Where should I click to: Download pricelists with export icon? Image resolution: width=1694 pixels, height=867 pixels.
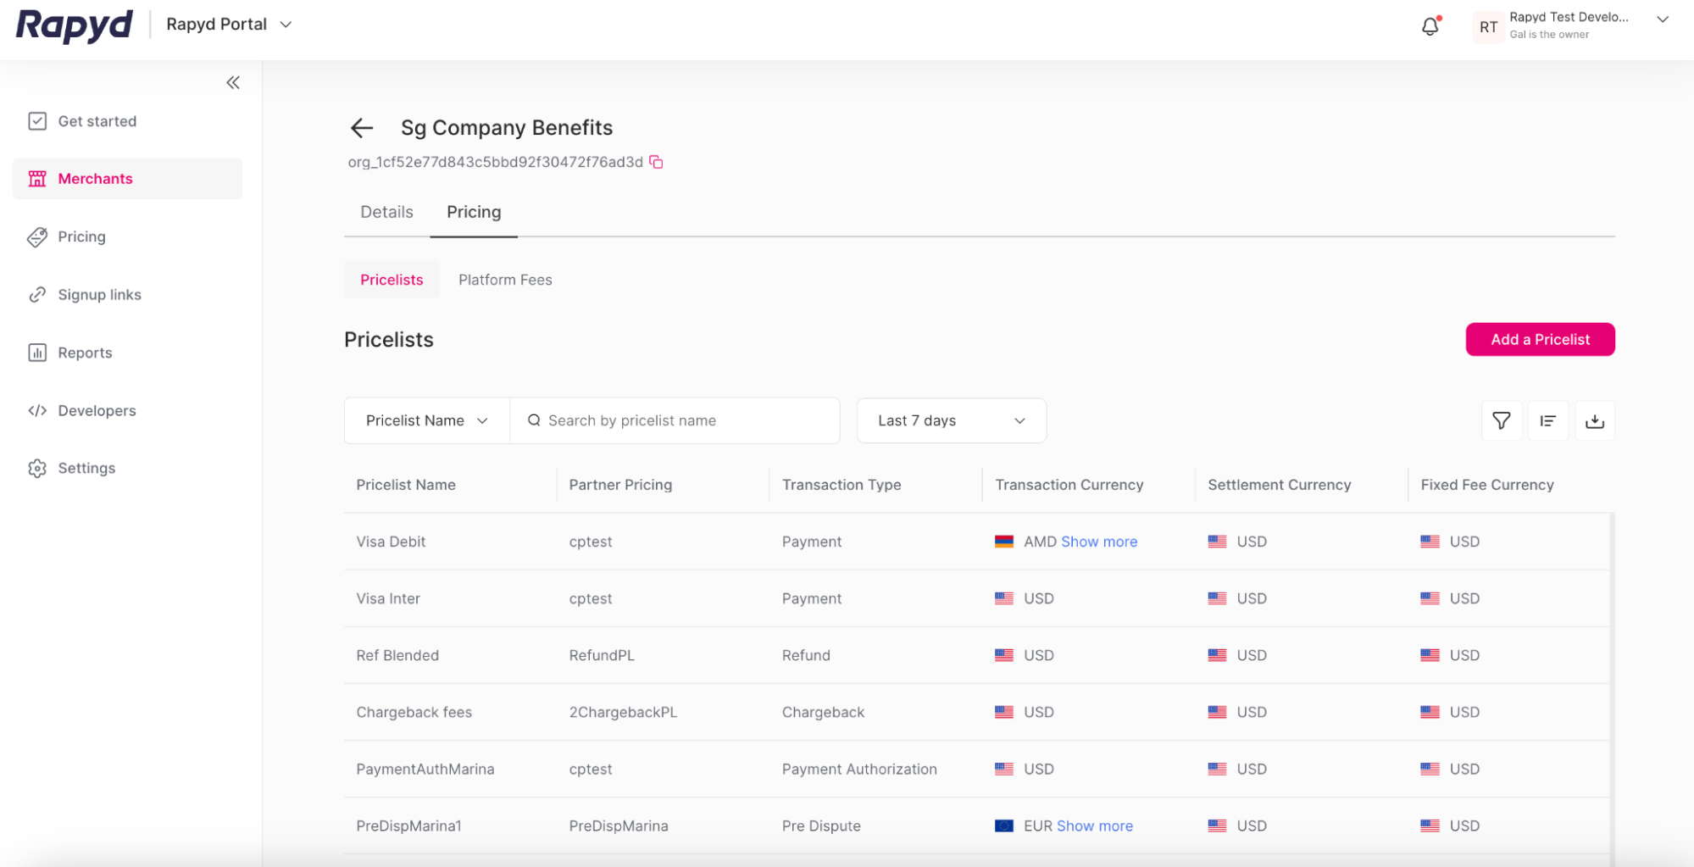click(x=1595, y=421)
